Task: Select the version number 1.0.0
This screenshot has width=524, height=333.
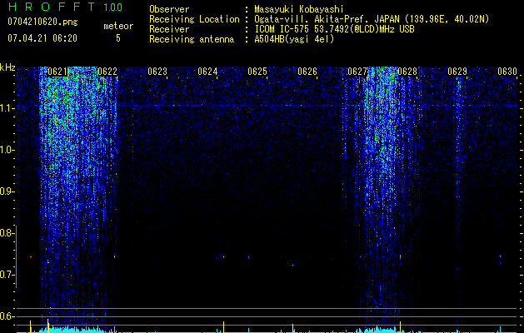Action: point(113,7)
